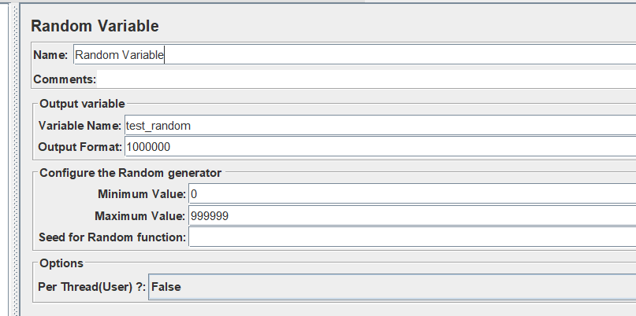Focus the Seed for Random function field

tap(412, 237)
